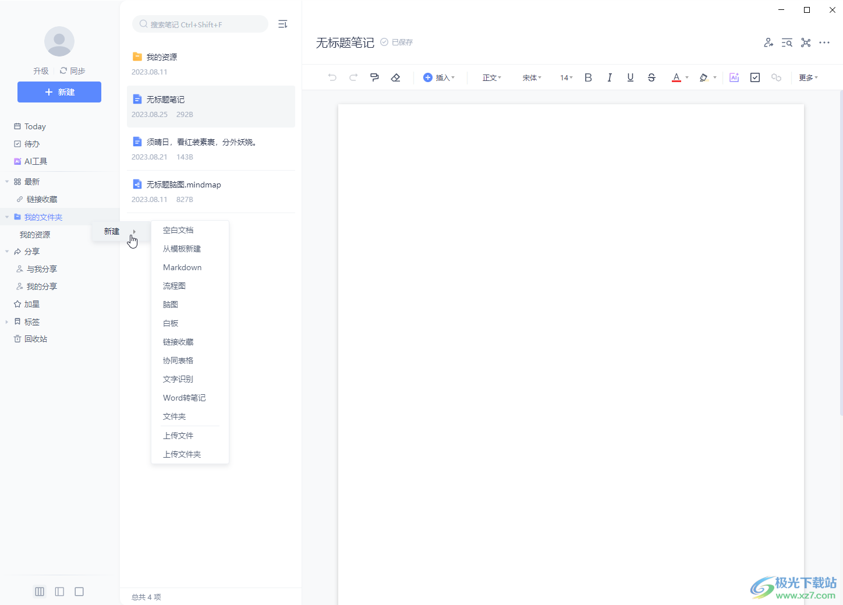Choose 从模板新建 from submenu
This screenshot has height=605, width=843.
190,249
